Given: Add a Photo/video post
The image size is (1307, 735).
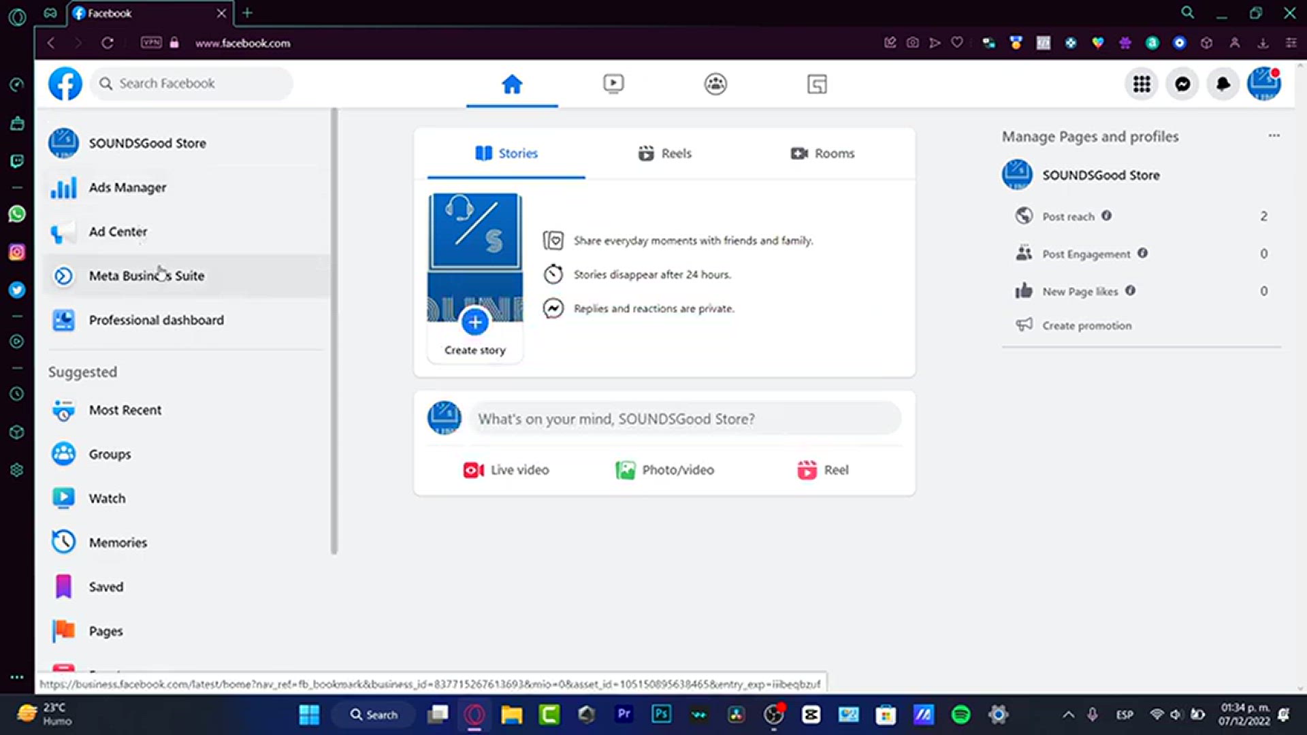Looking at the screenshot, I should [664, 470].
